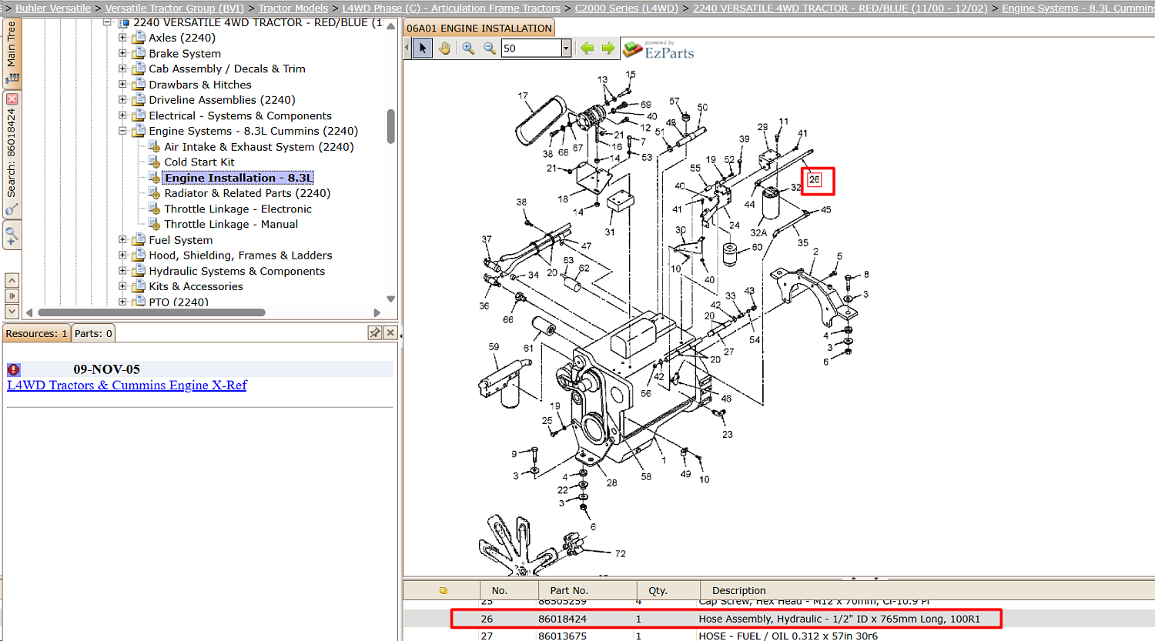Click callout 26 in the diagram
This screenshot has height=641, width=1155.
click(x=815, y=180)
